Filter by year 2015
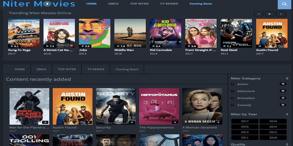The width and height of the screenshot is (293, 146). point(245,127)
